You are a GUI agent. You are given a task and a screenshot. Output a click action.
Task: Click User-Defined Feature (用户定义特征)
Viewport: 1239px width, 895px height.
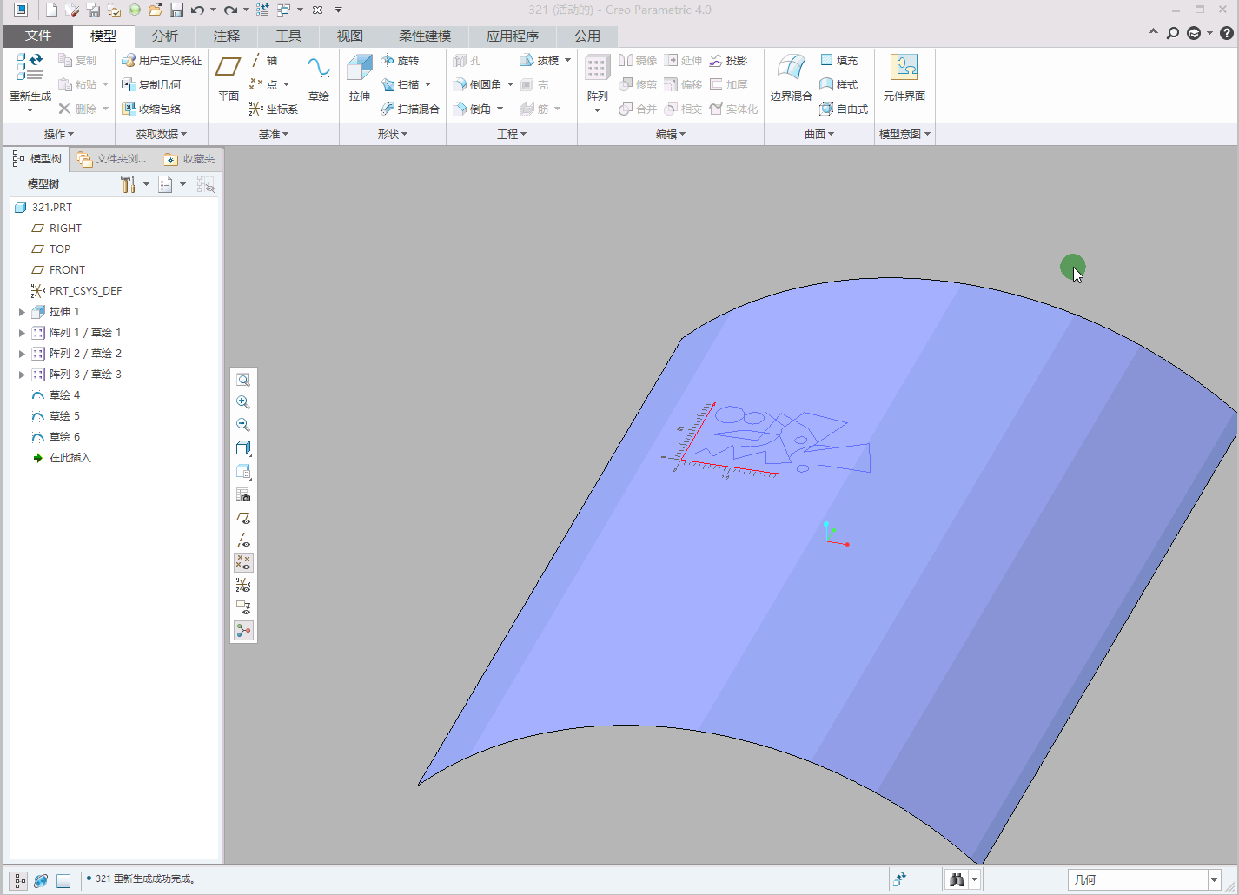[x=162, y=60]
